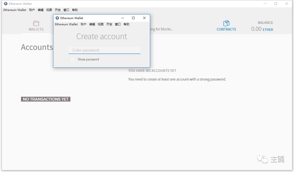This screenshot has width=294, height=172.
Task: Click the 'YOU HAVE NO ACCOUNTS YET' text
Action: click(152, 71)
